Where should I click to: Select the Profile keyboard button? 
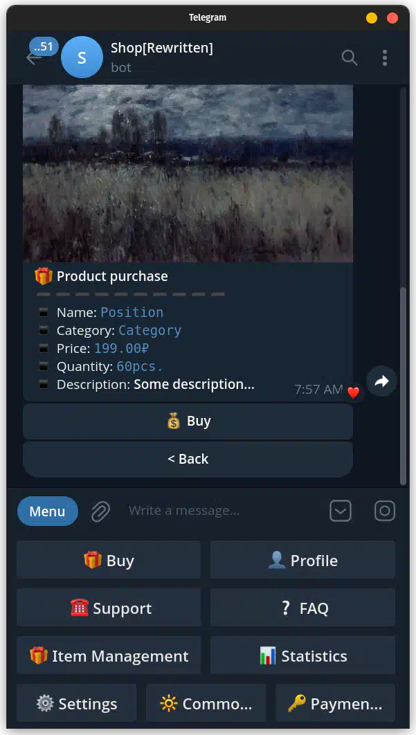click(x=302, y=560)
